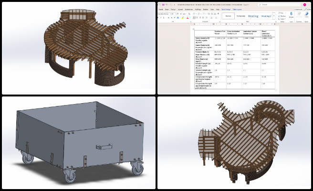Click the Find icon in Editing group

(282, 13)
